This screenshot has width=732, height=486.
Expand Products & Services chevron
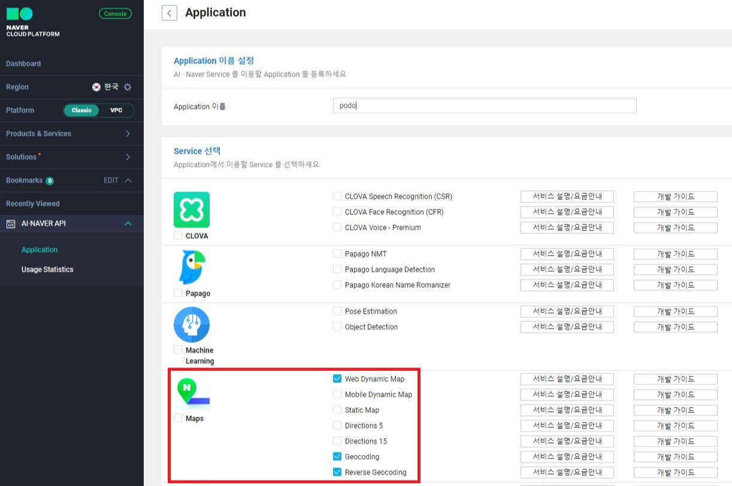tap(128, 133)
